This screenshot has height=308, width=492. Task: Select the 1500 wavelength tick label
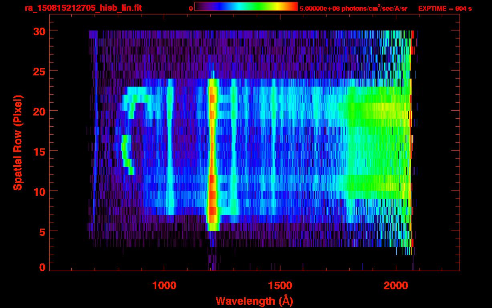(x=280, y=285)
